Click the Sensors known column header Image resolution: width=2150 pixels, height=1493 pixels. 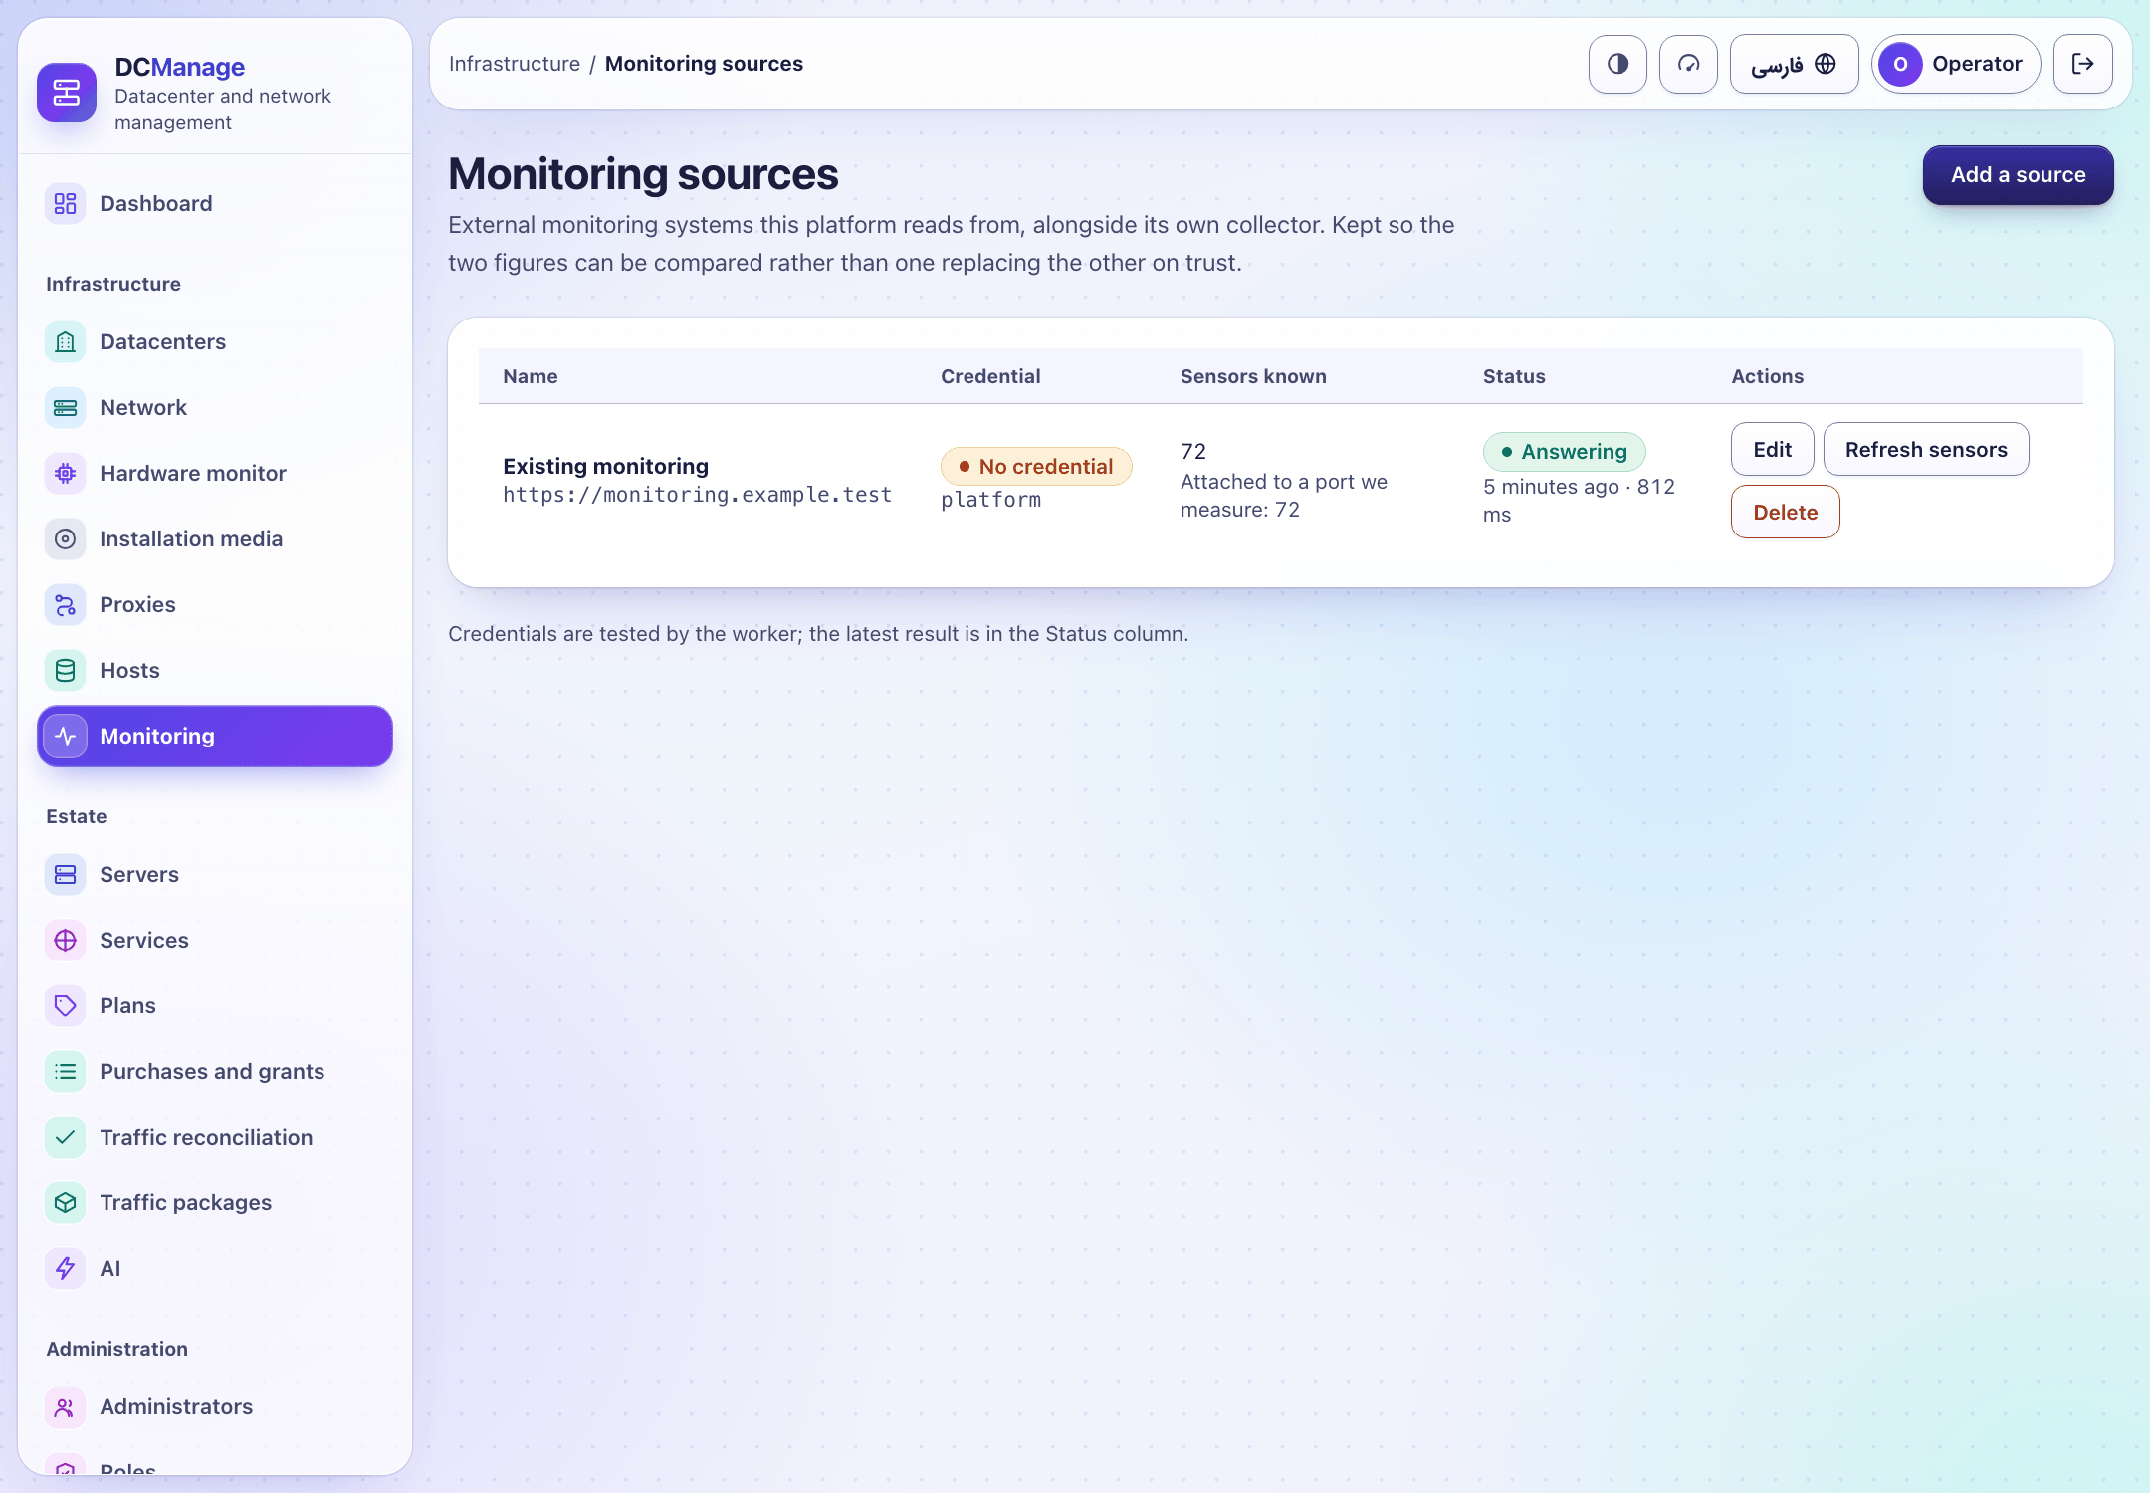[x=1253, y=376]
